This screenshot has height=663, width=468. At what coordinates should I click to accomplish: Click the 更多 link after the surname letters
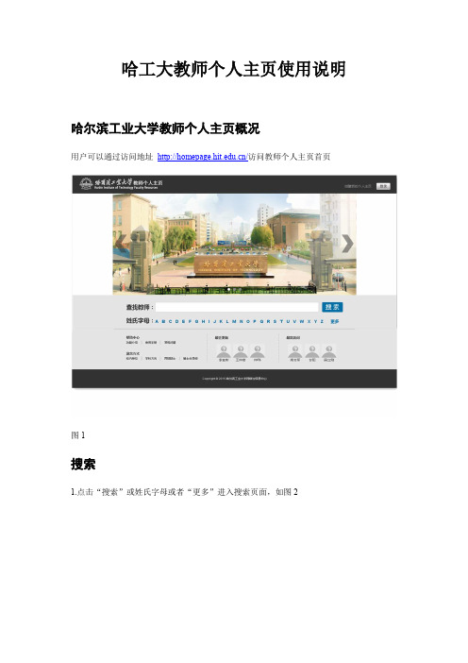(335, 321)
